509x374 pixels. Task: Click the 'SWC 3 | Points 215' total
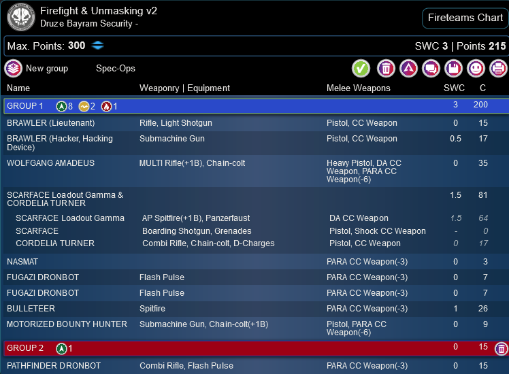460,46
